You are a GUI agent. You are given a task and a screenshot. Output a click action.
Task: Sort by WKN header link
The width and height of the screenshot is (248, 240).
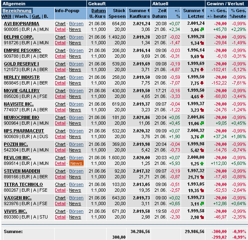click(6, 17)
